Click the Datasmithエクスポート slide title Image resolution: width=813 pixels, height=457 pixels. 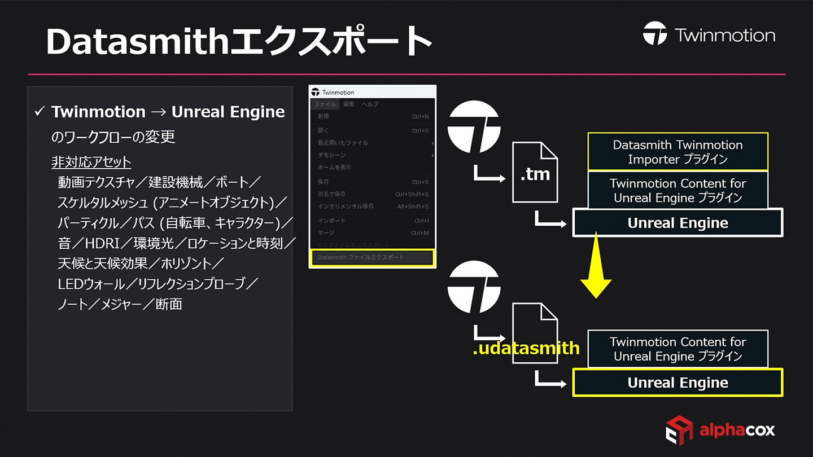[239, 41]
